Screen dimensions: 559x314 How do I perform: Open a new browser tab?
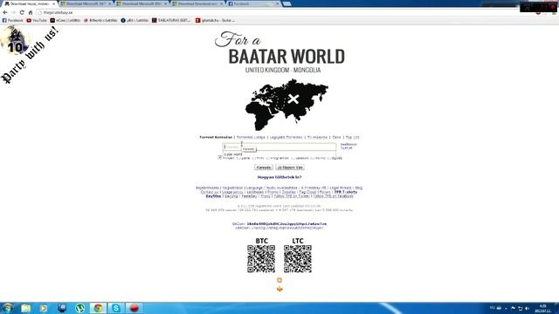(x=286, y=3)
